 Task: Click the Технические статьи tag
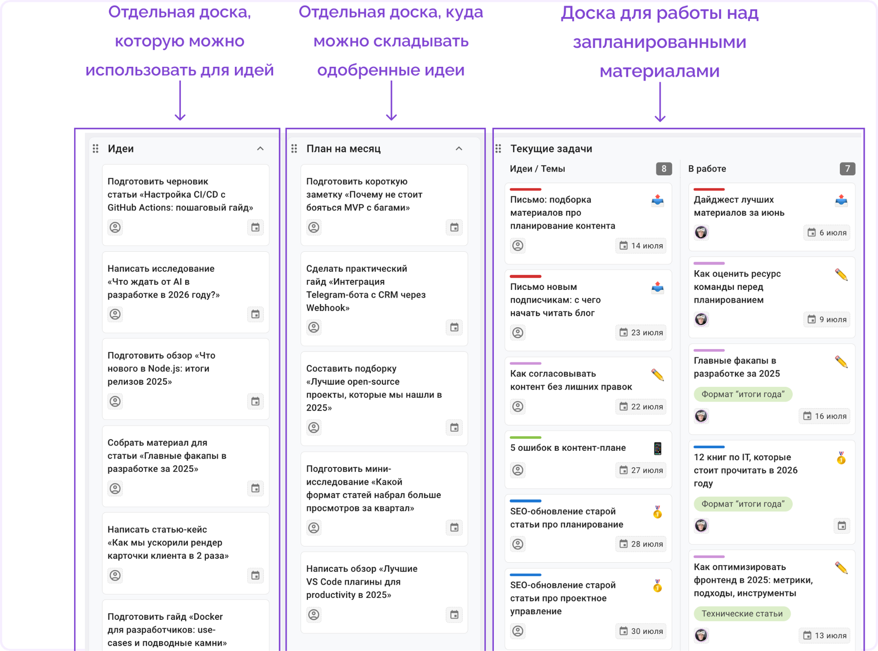742,614
